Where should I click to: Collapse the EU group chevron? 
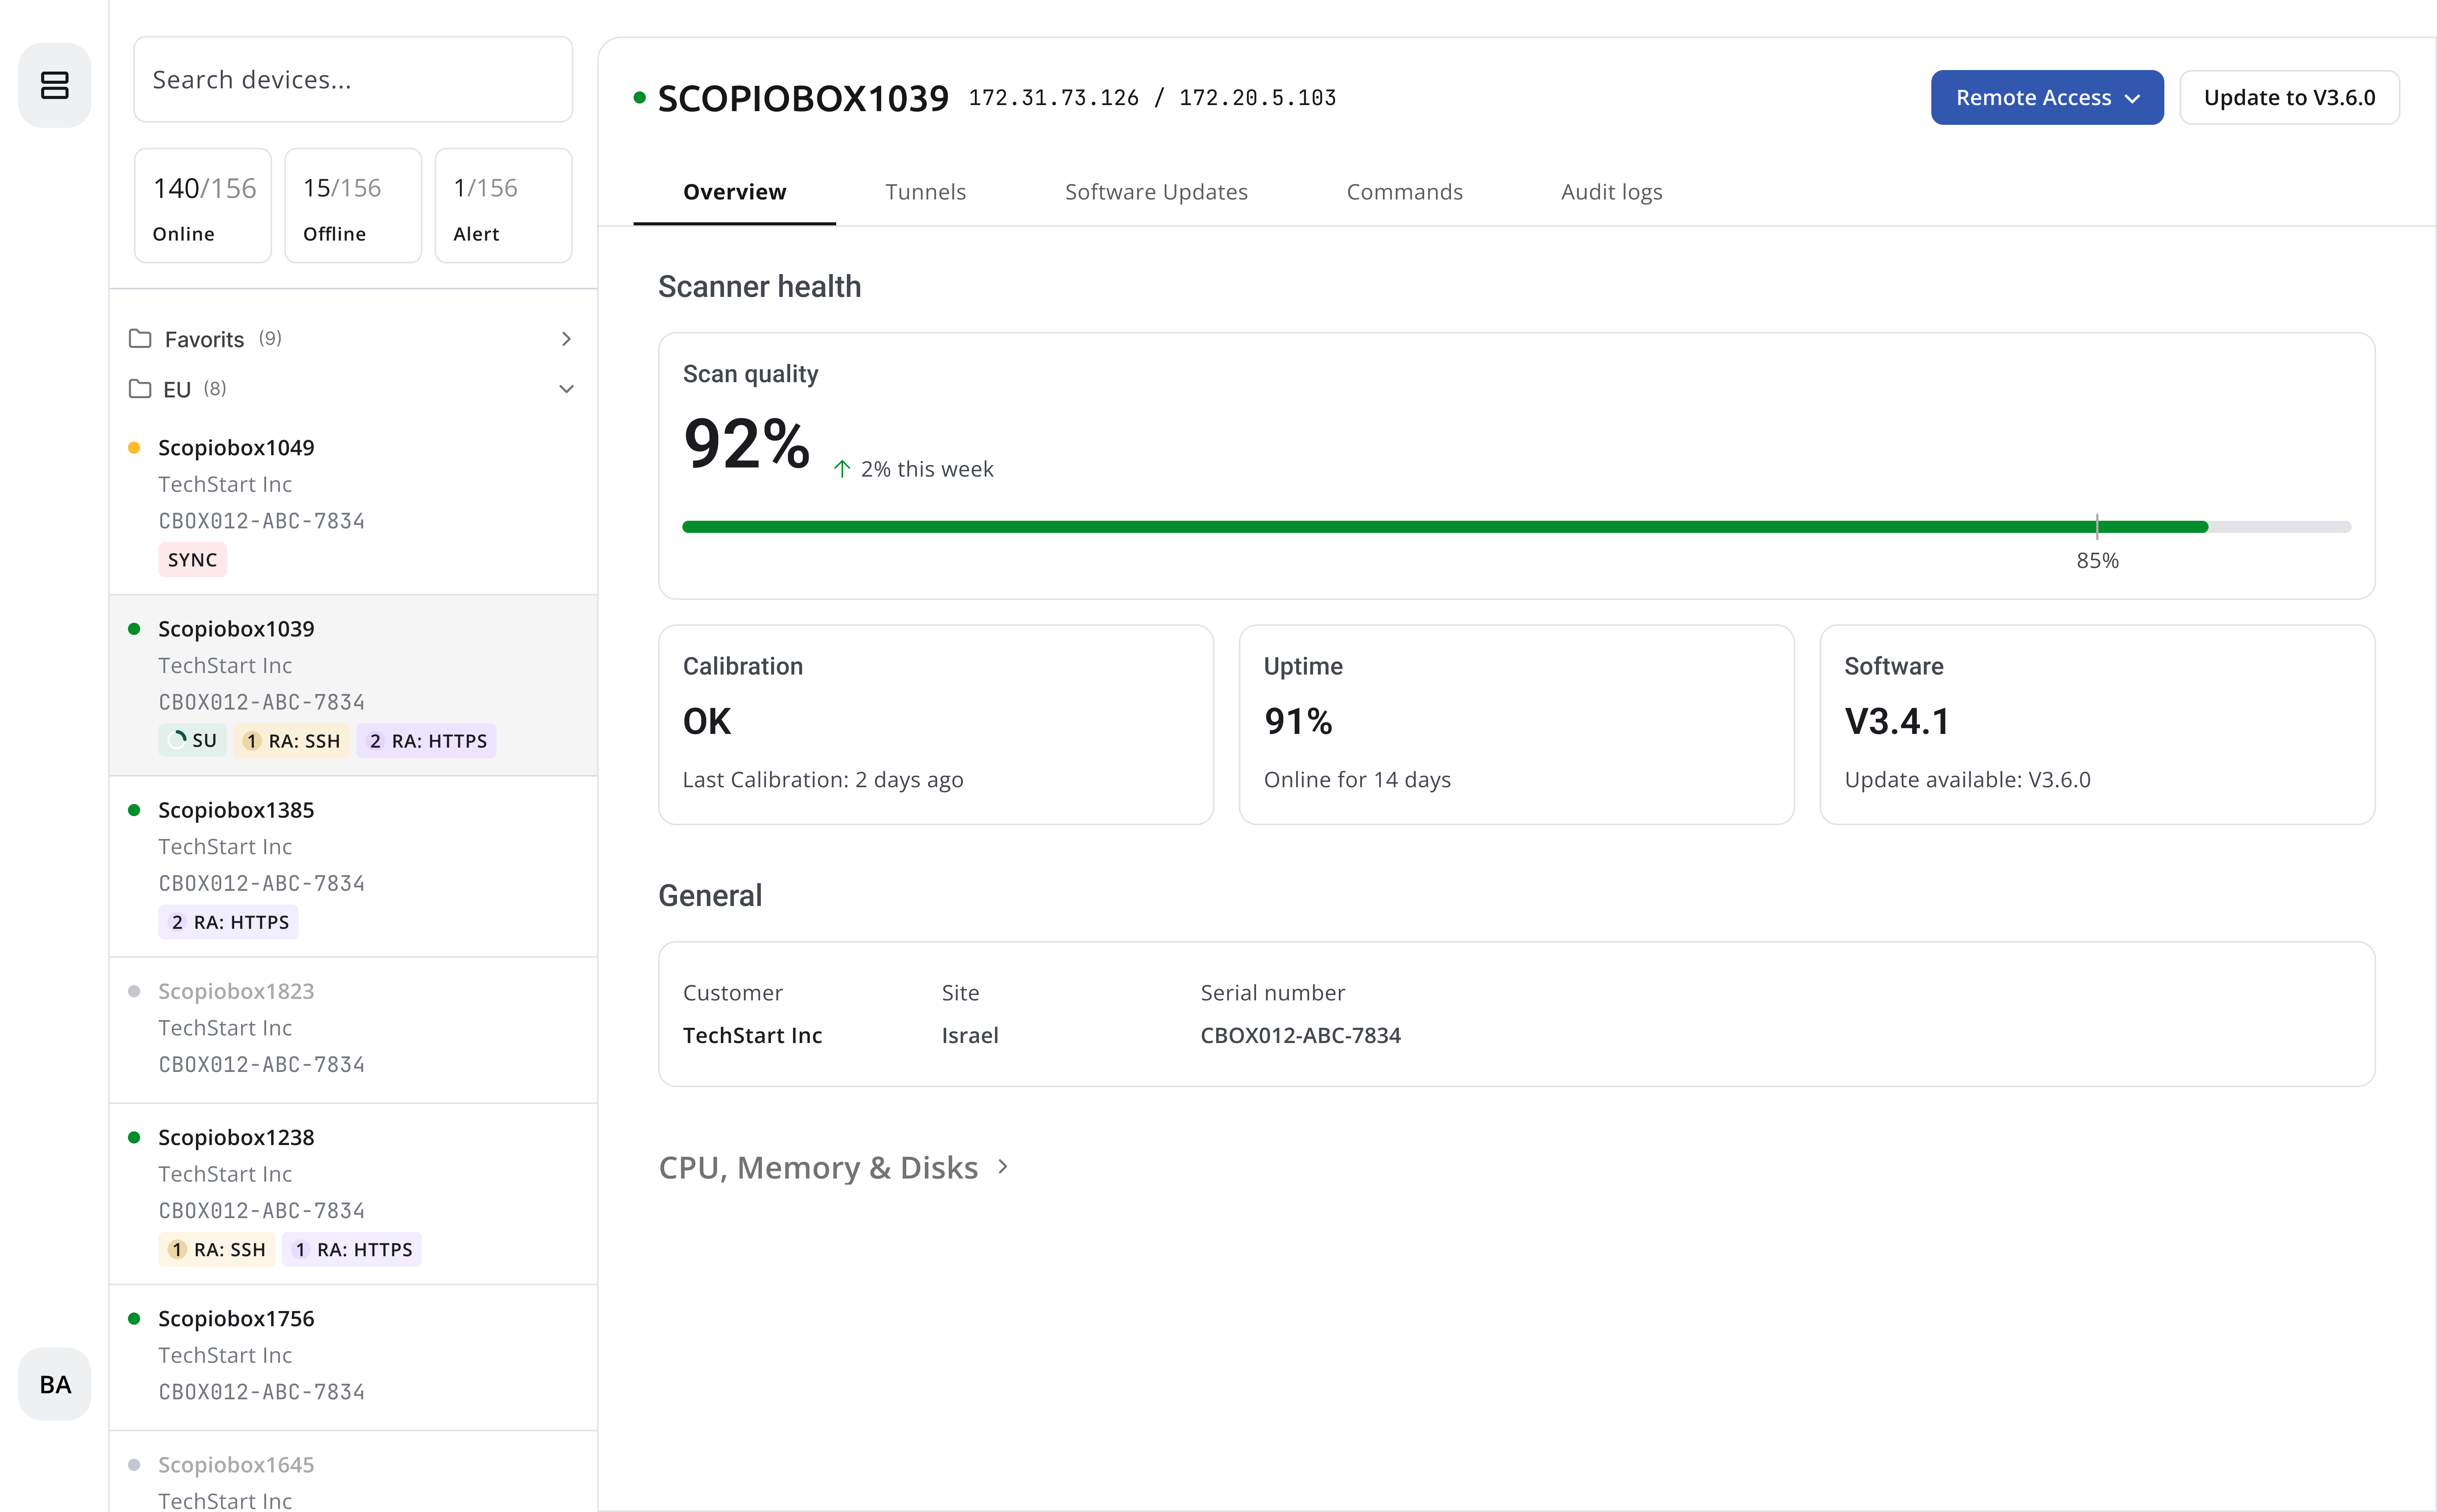pos(566,389)
